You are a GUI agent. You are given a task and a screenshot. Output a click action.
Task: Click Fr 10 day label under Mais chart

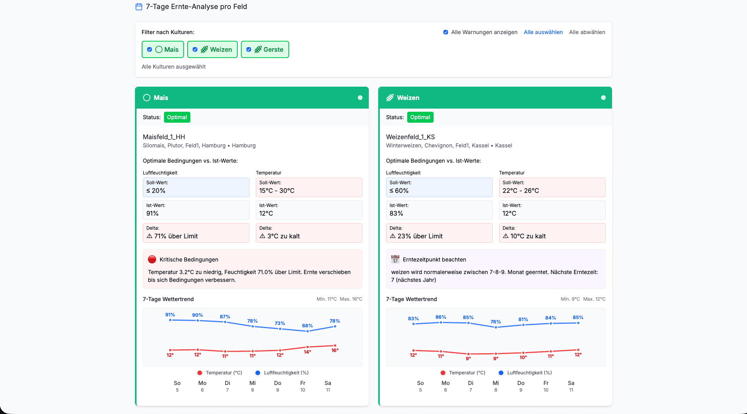coord(303,386)
